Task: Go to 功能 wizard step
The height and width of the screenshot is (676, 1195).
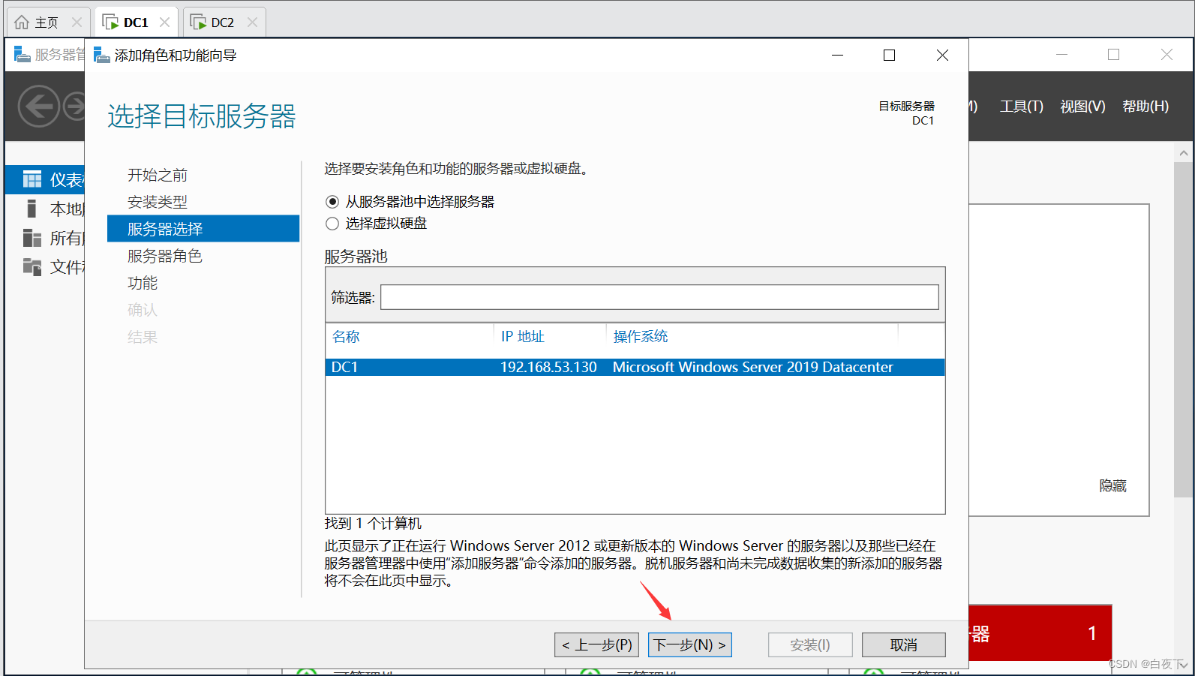Action: 143,283
